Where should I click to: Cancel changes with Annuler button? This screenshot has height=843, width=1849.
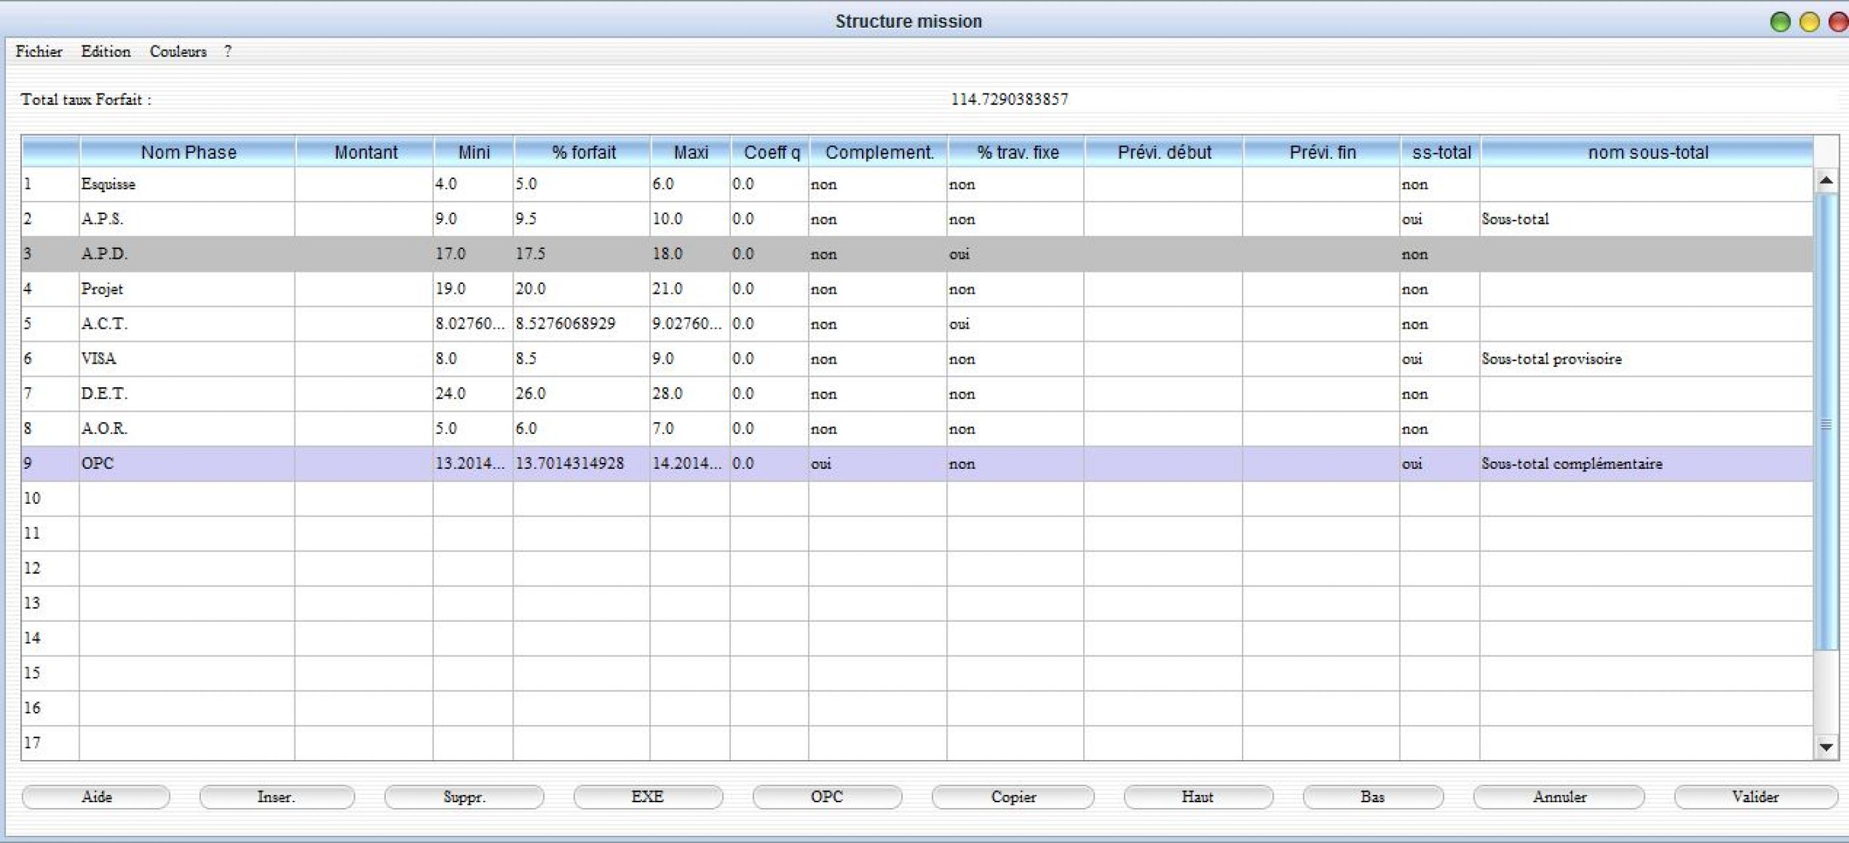point(1559,796)
